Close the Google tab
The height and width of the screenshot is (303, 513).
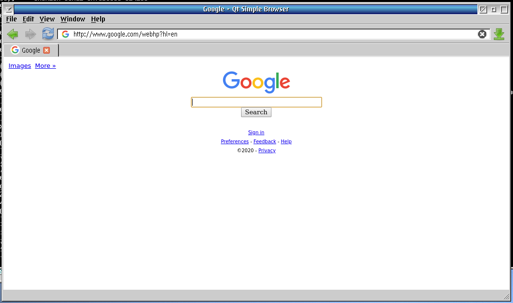click(46, 50)
